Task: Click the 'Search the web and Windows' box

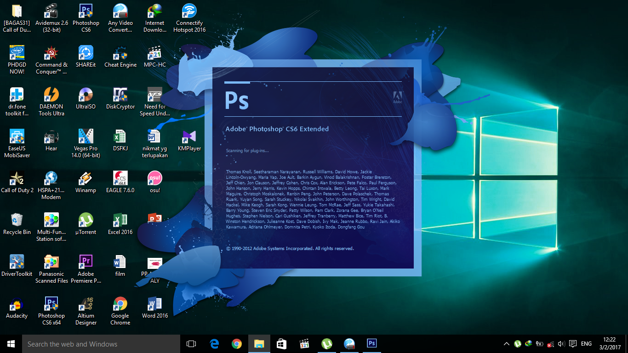Action: point(101,344)
